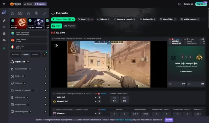Click the Need for Slots pumpkin logo
This screenshot has width=209, height=123.
coord(16,4)
